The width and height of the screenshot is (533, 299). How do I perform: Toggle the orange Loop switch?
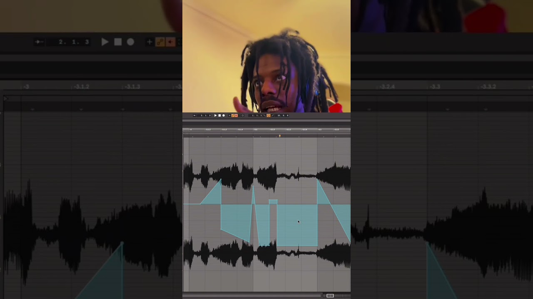269,115
